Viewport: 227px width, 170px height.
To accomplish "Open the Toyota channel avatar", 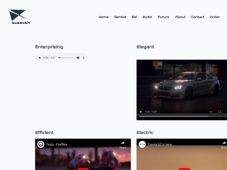I will [x=142, y=144].
